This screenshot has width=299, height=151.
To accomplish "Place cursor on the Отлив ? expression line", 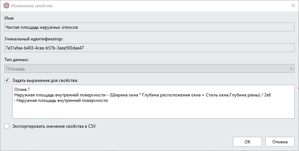I will tap(22, 90).
